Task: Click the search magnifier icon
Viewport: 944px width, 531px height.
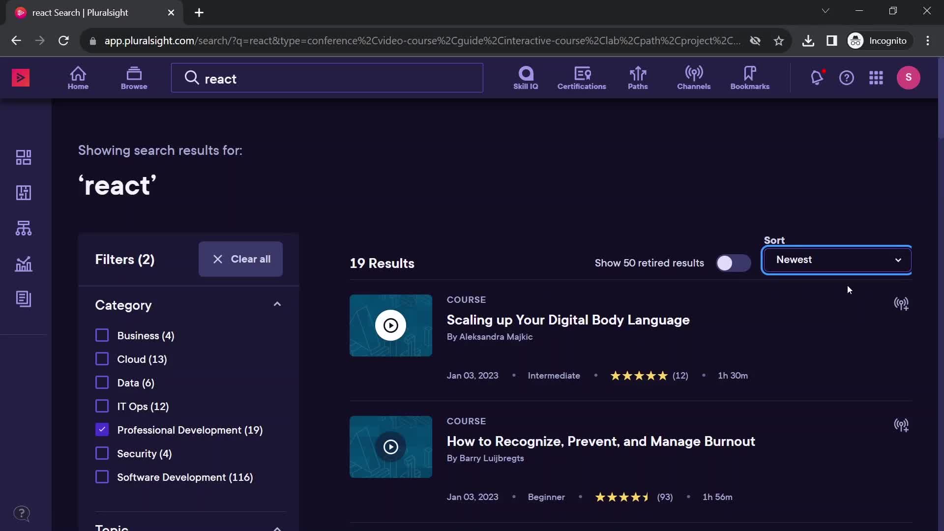Action: [x=191, y=78]
